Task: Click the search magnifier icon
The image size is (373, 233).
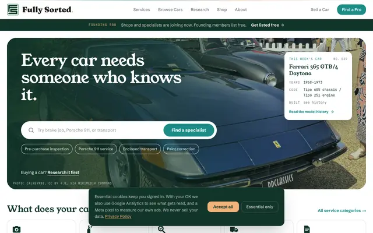Action: point(31,130)
